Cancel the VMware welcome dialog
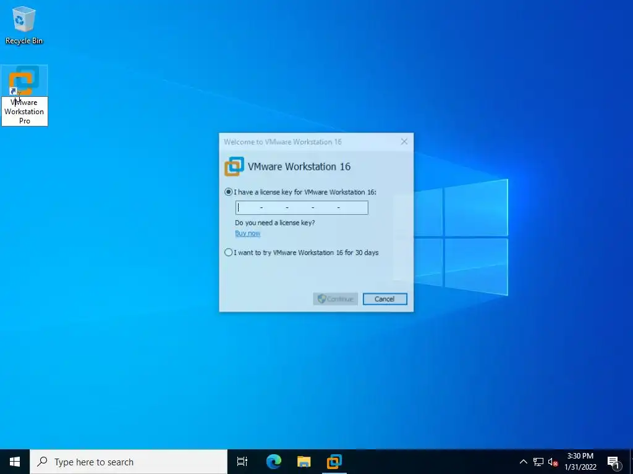This screenshot has width=633, height=474. pos(384,299)
